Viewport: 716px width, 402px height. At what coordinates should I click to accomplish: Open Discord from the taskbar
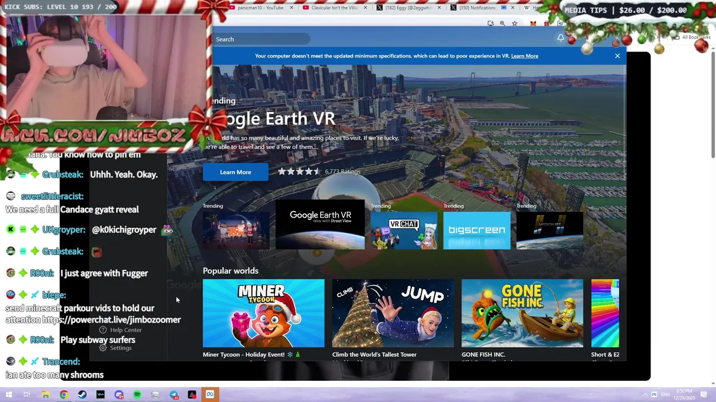tap(119, 395)
